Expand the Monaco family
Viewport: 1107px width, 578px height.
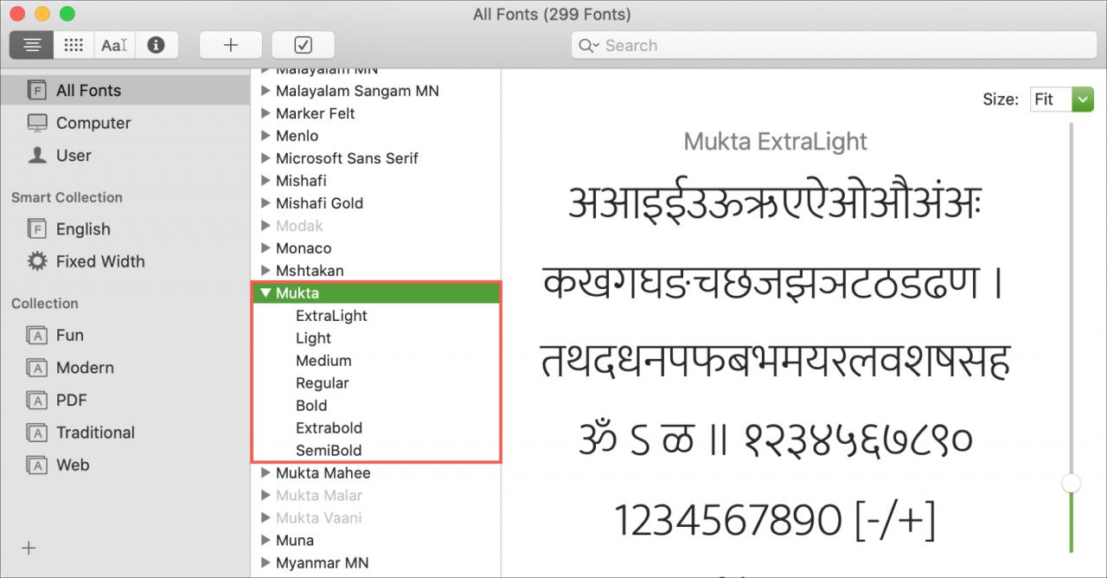[265, 248]
